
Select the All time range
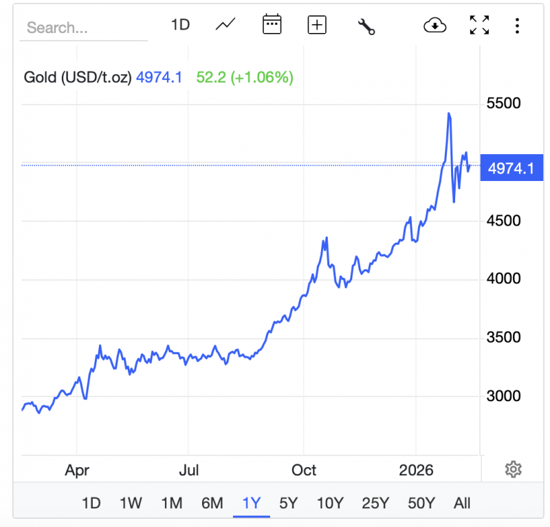pyautogui.click(x=462, y=503)
